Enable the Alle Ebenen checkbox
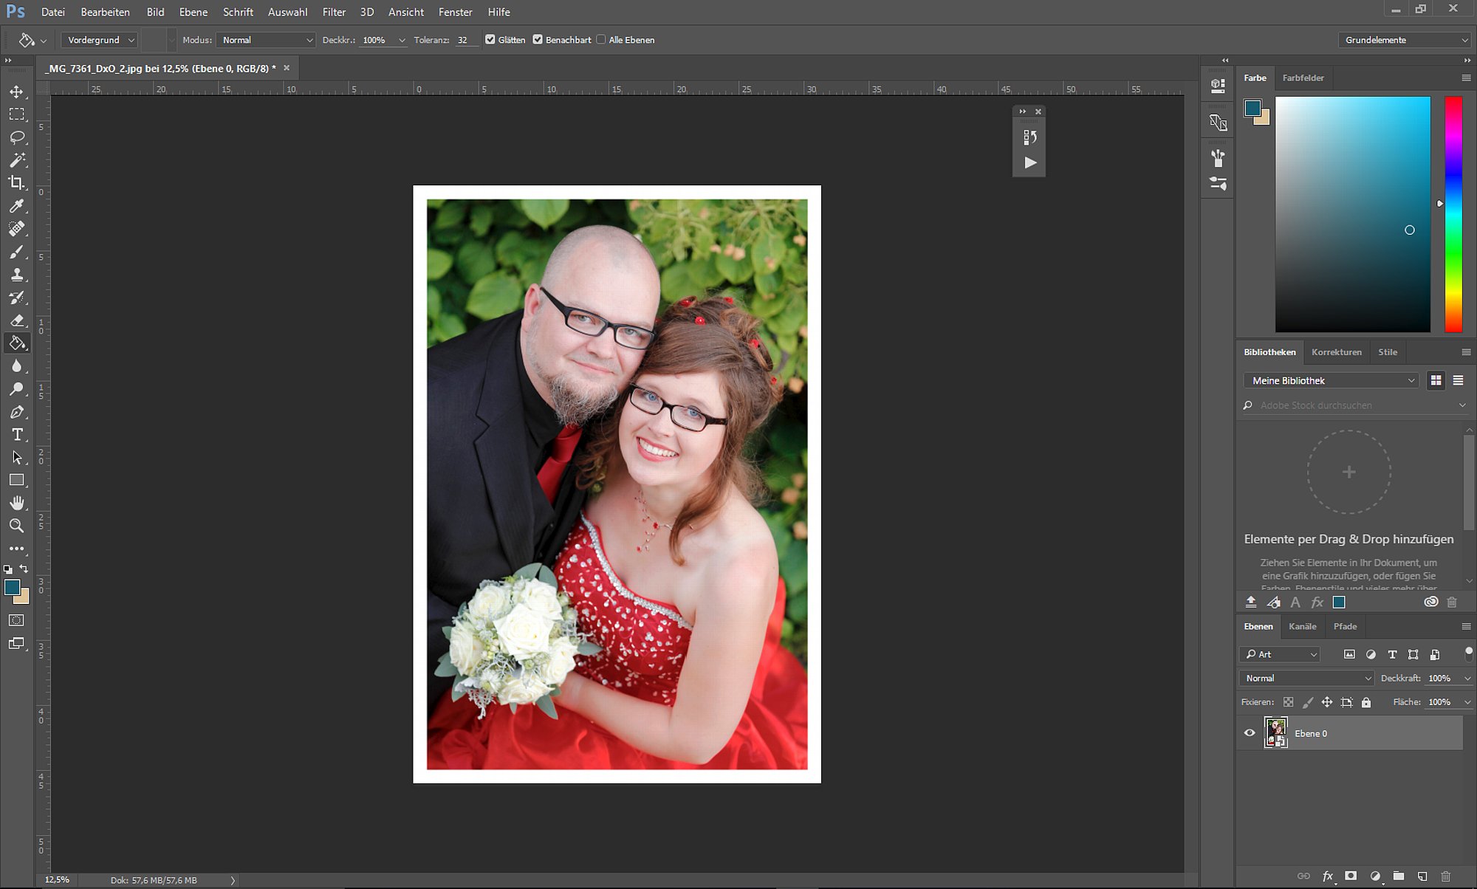The width and height of the screenshot is (1477, 889). [x=601, y=40]
